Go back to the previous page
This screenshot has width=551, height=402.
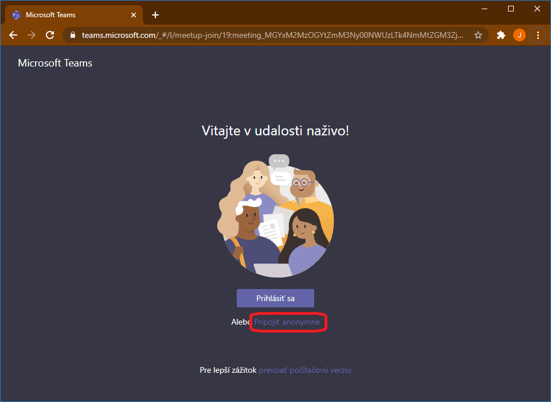[13, 35]
